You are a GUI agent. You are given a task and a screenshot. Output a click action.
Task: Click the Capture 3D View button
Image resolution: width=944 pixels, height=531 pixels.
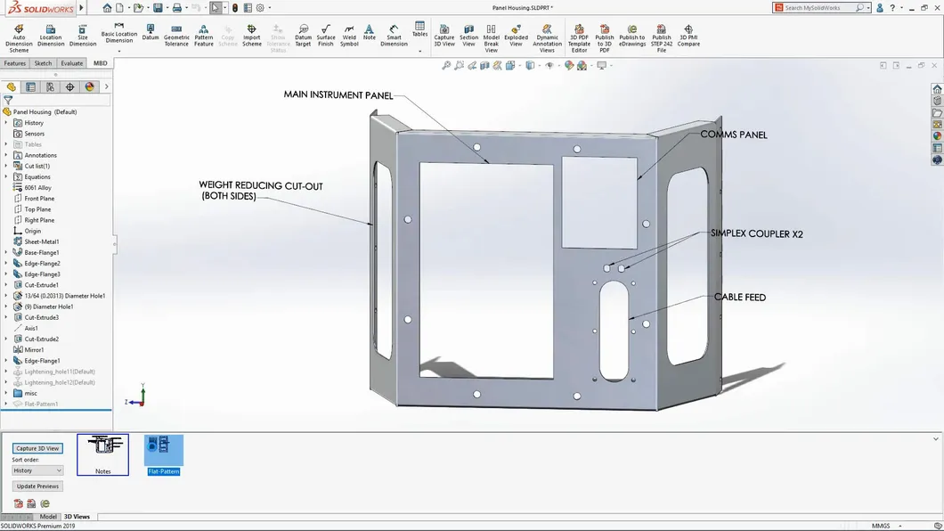pyautogui.click(x=36, y=448)
